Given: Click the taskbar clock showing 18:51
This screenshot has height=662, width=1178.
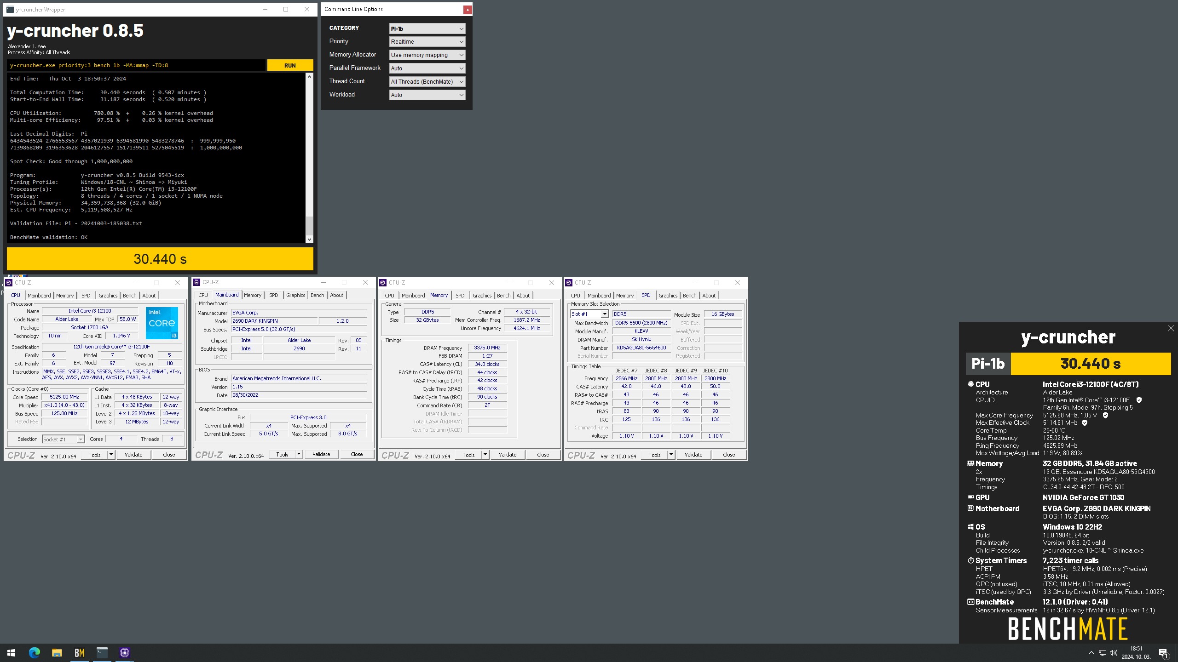Looking at the screenshot, I should (1136, 653).
